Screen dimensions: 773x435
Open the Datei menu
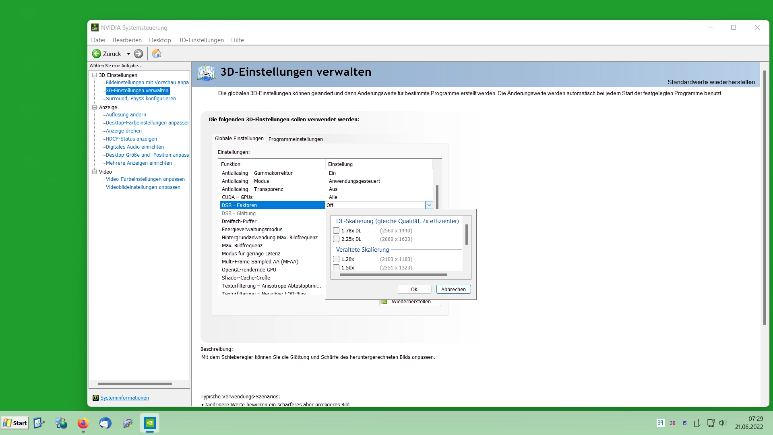(98, 40)
